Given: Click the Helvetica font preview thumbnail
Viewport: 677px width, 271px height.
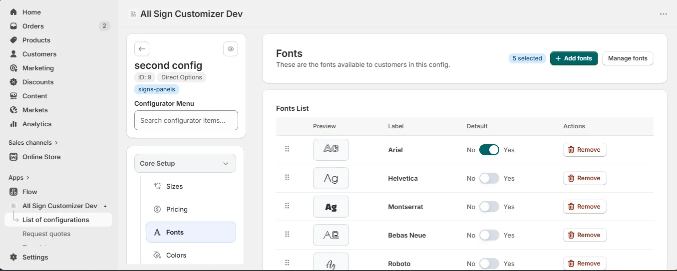Looking at the screenshot, I should pos(331,178).
